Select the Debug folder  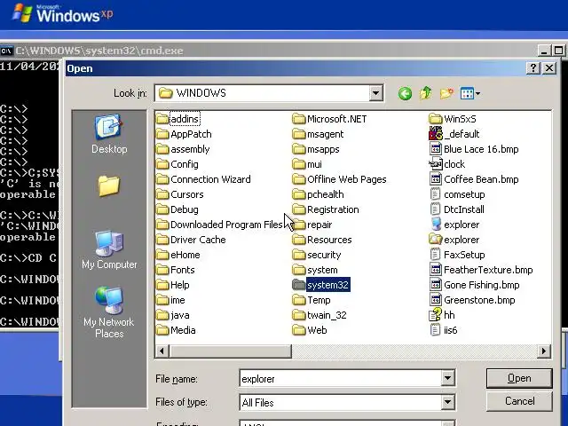pyautogui.click(x=177, y=209)
